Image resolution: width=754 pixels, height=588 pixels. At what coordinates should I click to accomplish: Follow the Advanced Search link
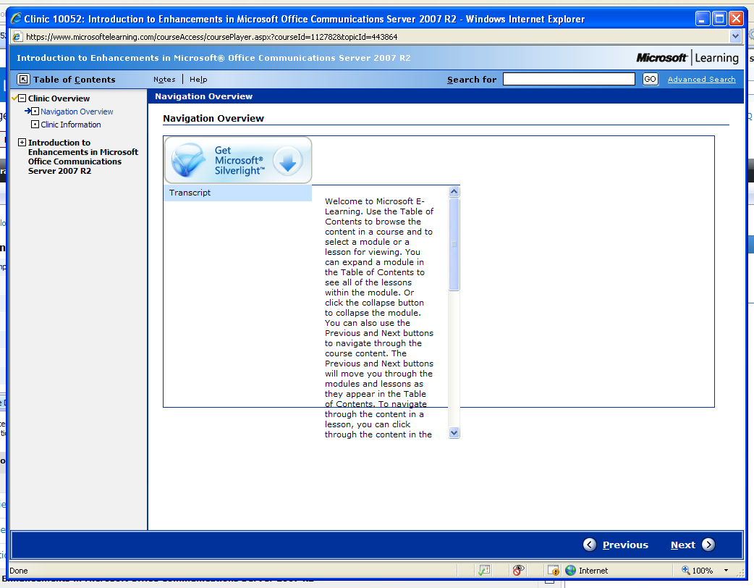click(x=701, y=80)
